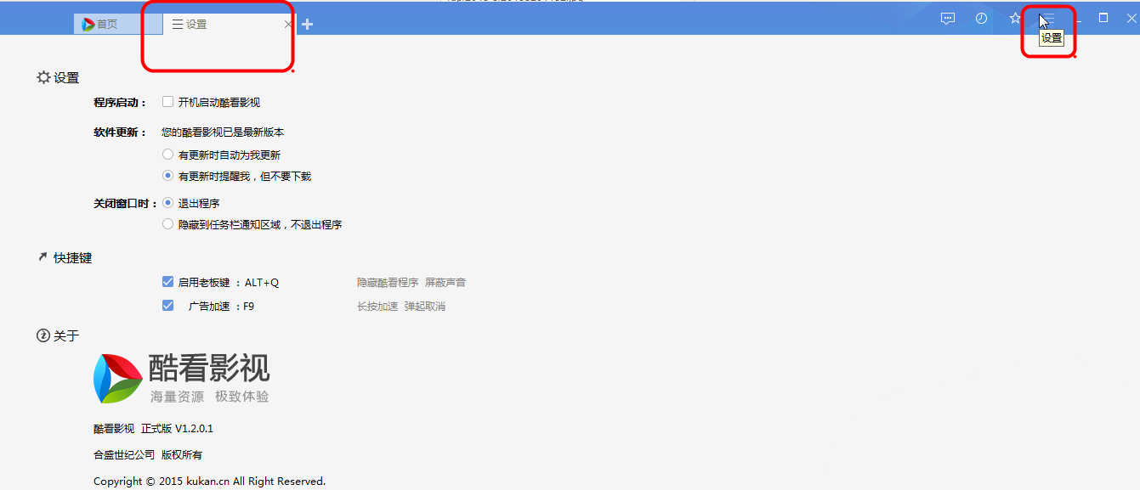Click the 弹起取消 text
Image resolution: width=1140 pixels, height=490 pixels.
pos(425,306)
